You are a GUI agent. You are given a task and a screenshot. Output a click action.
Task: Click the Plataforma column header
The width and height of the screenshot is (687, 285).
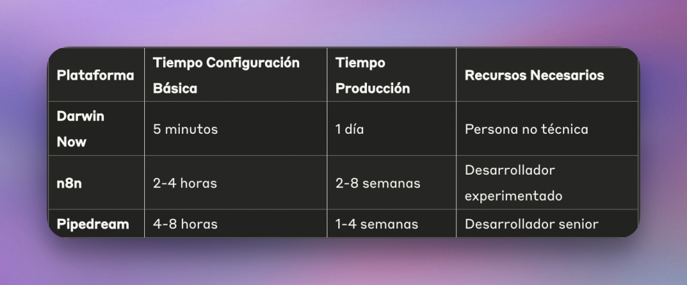point(95,76)
